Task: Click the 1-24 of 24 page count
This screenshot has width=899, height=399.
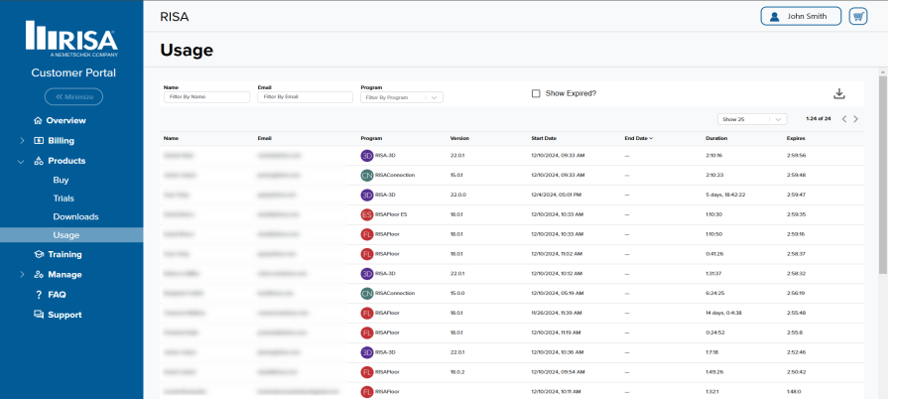Action: pyautogui.click(x=819, y=119)
